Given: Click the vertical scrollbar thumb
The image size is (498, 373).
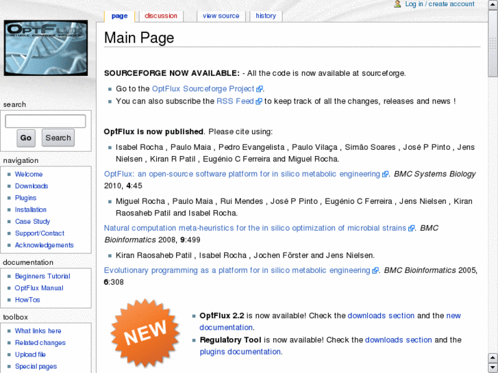Looking at the screenshot, I should coord(493,43).
